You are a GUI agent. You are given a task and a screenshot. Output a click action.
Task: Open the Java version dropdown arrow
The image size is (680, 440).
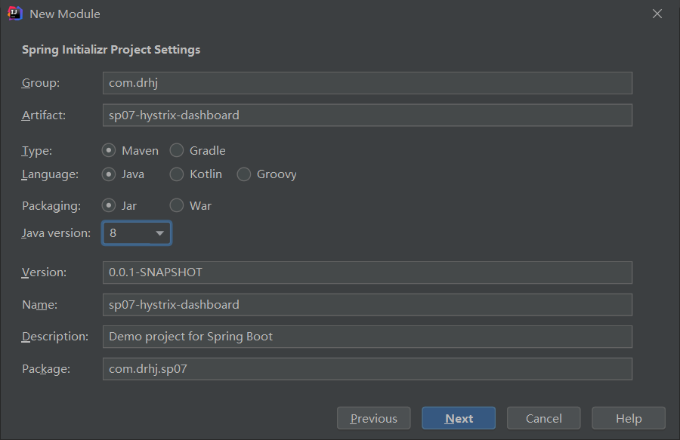159,233
